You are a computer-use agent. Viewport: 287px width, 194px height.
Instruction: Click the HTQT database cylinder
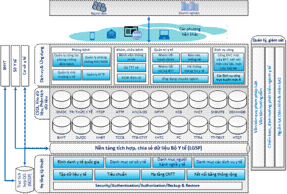[x=237, y=126]
